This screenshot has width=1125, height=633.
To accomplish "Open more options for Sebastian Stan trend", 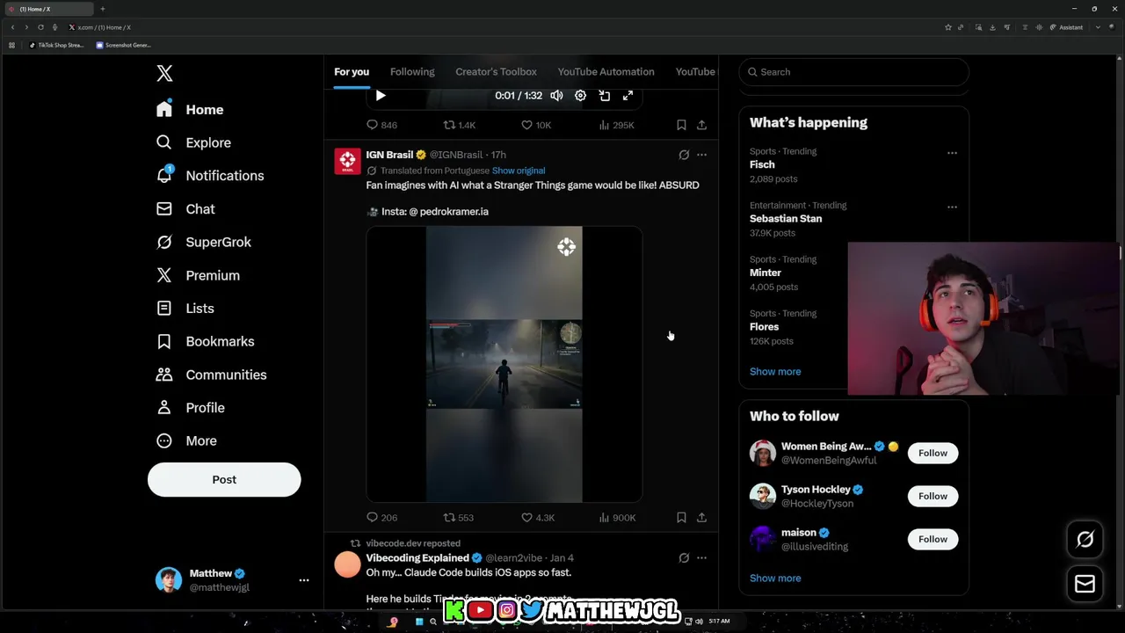I will point(952,207).
